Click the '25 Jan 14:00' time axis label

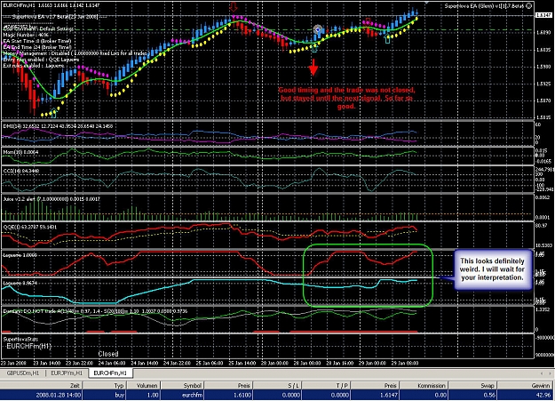242,363
